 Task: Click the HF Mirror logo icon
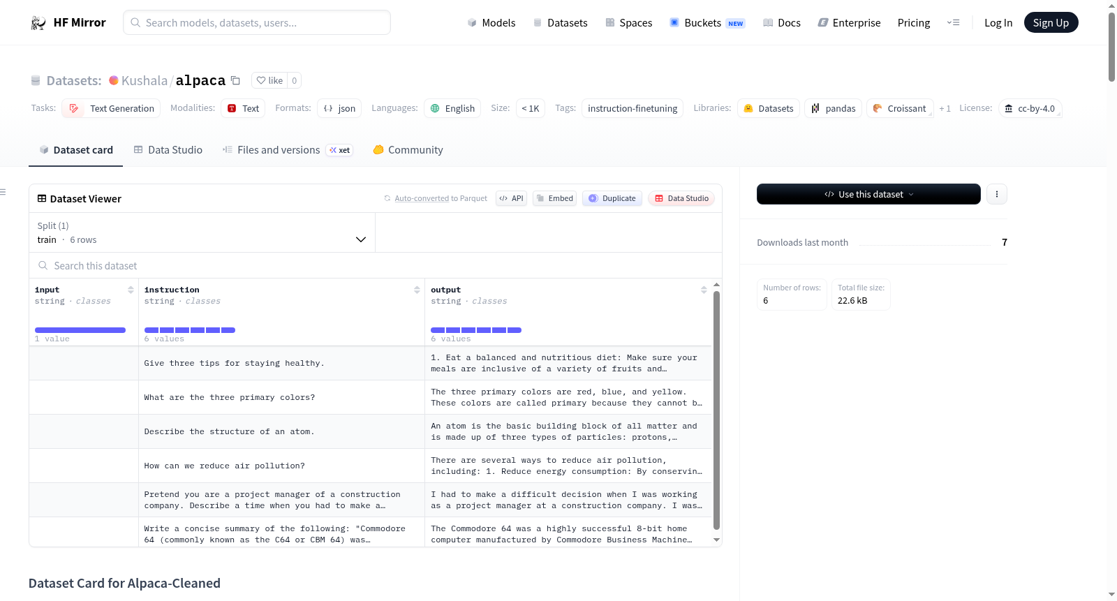38,22
